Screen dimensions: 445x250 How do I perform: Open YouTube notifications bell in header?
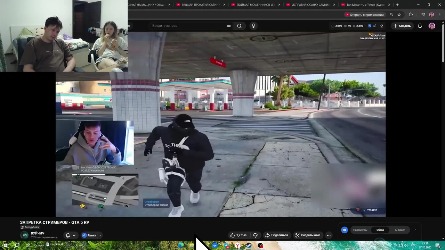pos(420,26)
